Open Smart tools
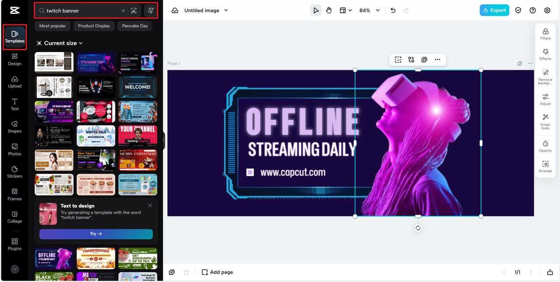The width and height of the screenshot is (560, 282). click(x=545, y=122)
